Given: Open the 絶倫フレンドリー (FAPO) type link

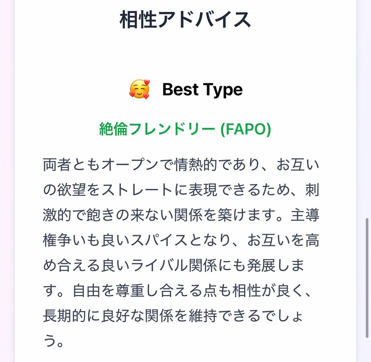Looking at the screenshot, I should pos(185,129).
